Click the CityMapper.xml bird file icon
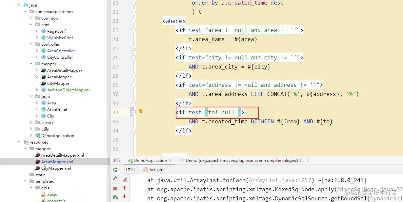The width and height of the screenshot is (403, 202). pyautogui.click(x=38, y=168)
